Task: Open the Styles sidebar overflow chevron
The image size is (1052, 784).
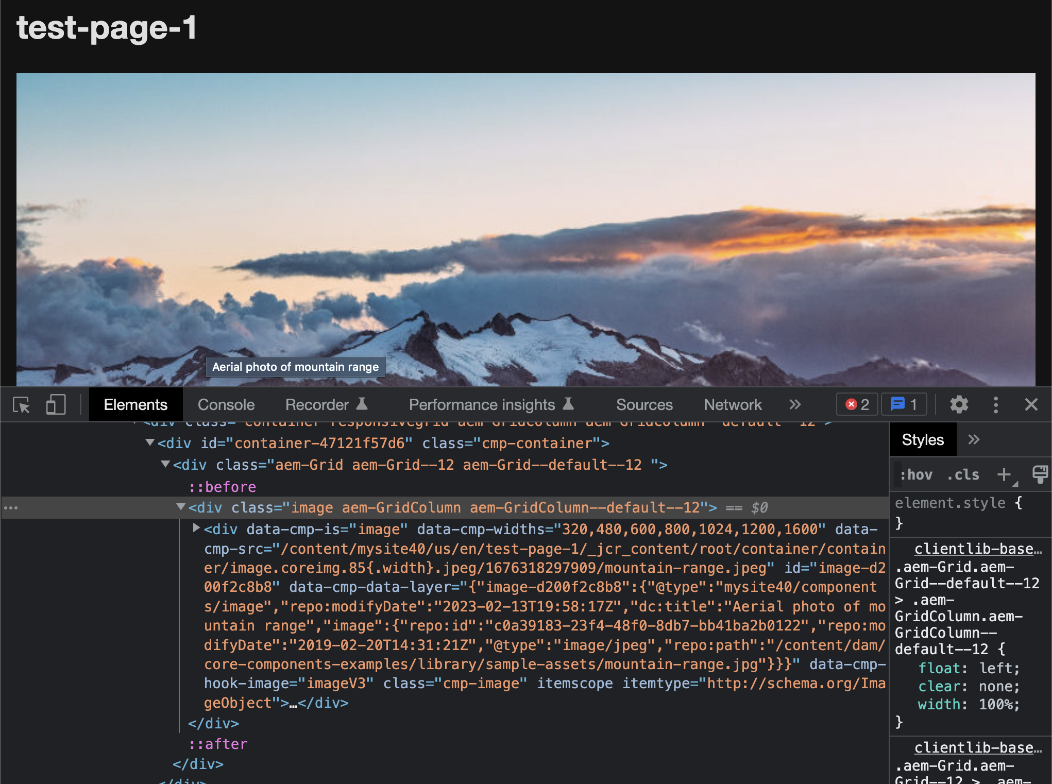Action: pyautogui.click(x=974, y=439)
